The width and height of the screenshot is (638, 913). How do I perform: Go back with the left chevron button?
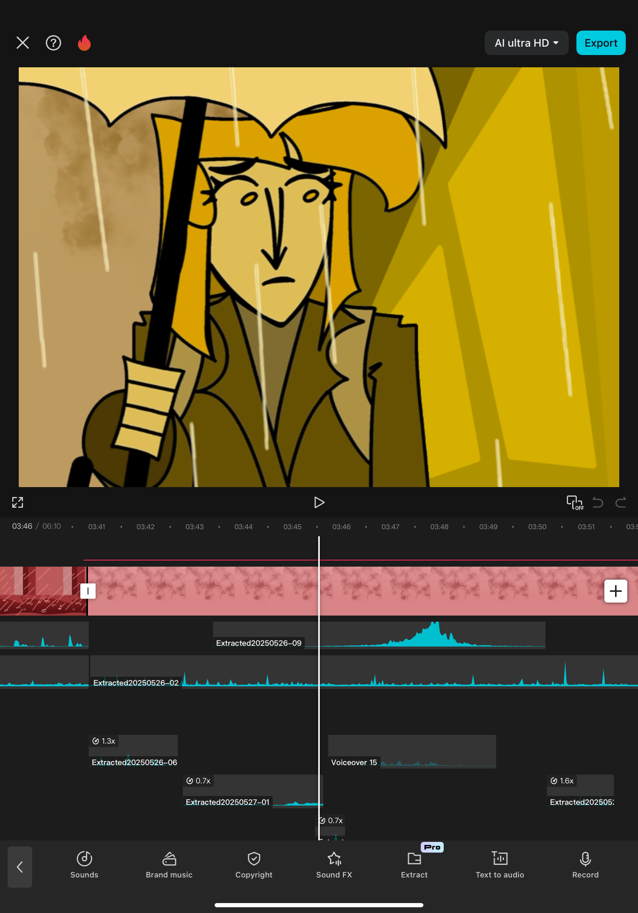(20, 867)
